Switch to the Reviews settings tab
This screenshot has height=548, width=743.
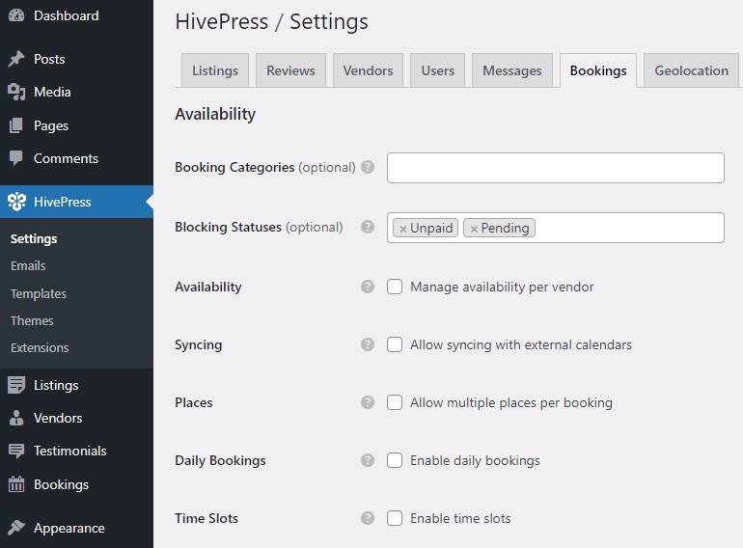(x=290, y=70)
